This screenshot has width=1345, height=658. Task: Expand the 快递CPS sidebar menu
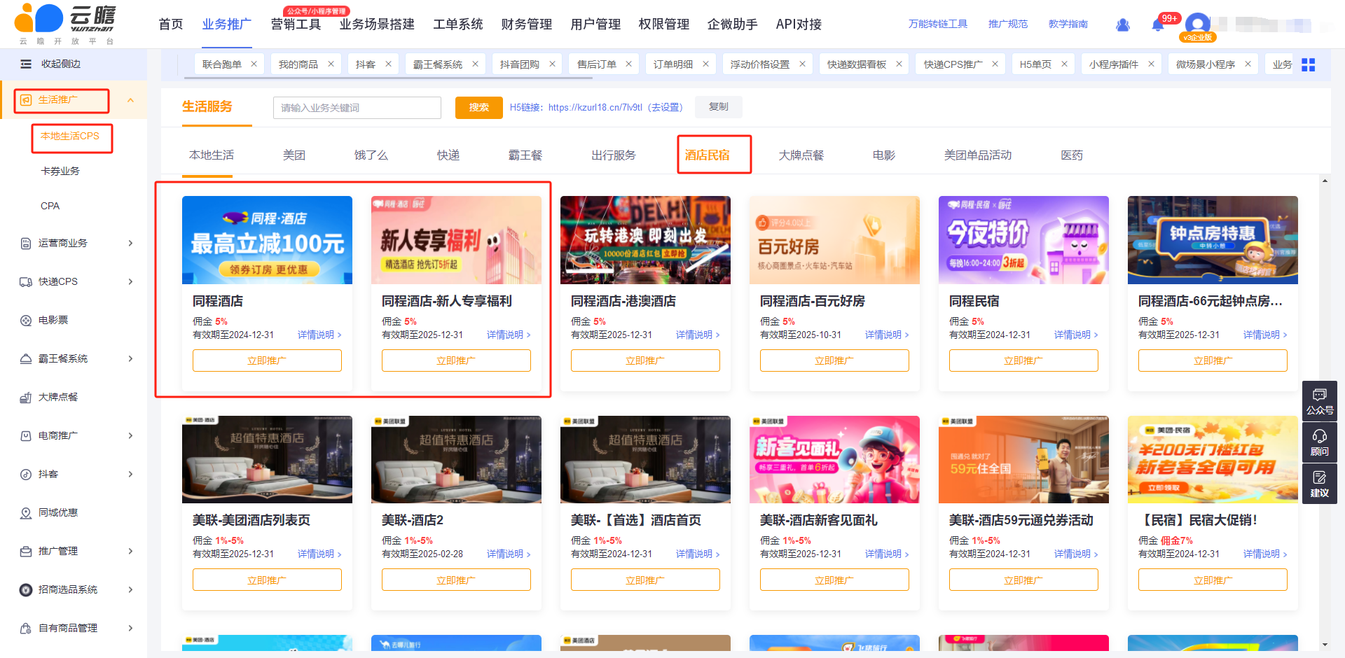[x=130, y=281]
